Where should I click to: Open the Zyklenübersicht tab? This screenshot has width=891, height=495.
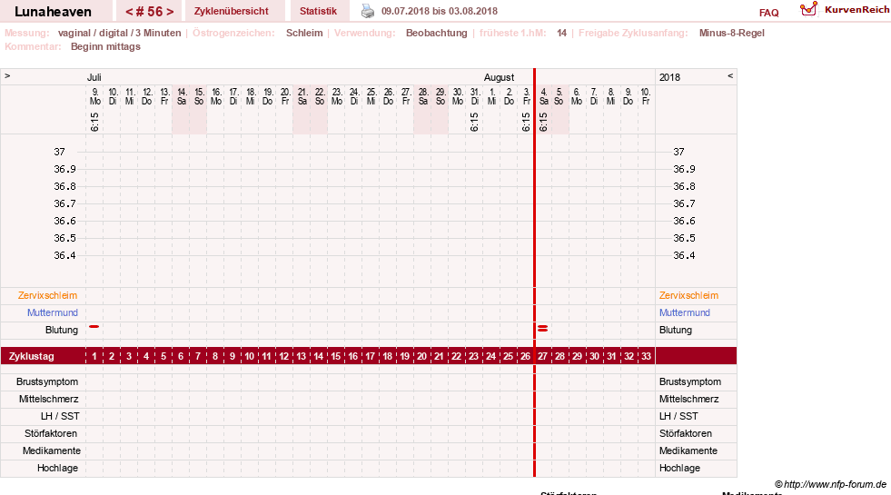click(232, 11)
